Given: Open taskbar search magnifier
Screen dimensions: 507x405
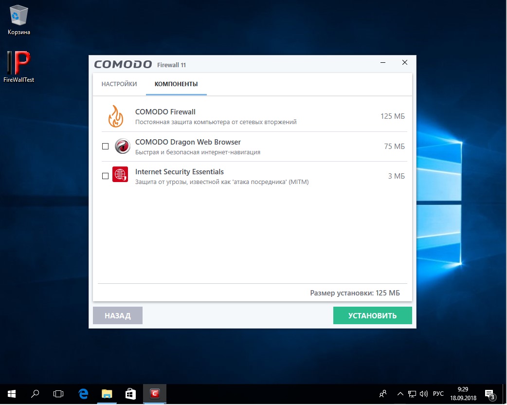Looking at the screenshot, I should [x=35, y=394].
